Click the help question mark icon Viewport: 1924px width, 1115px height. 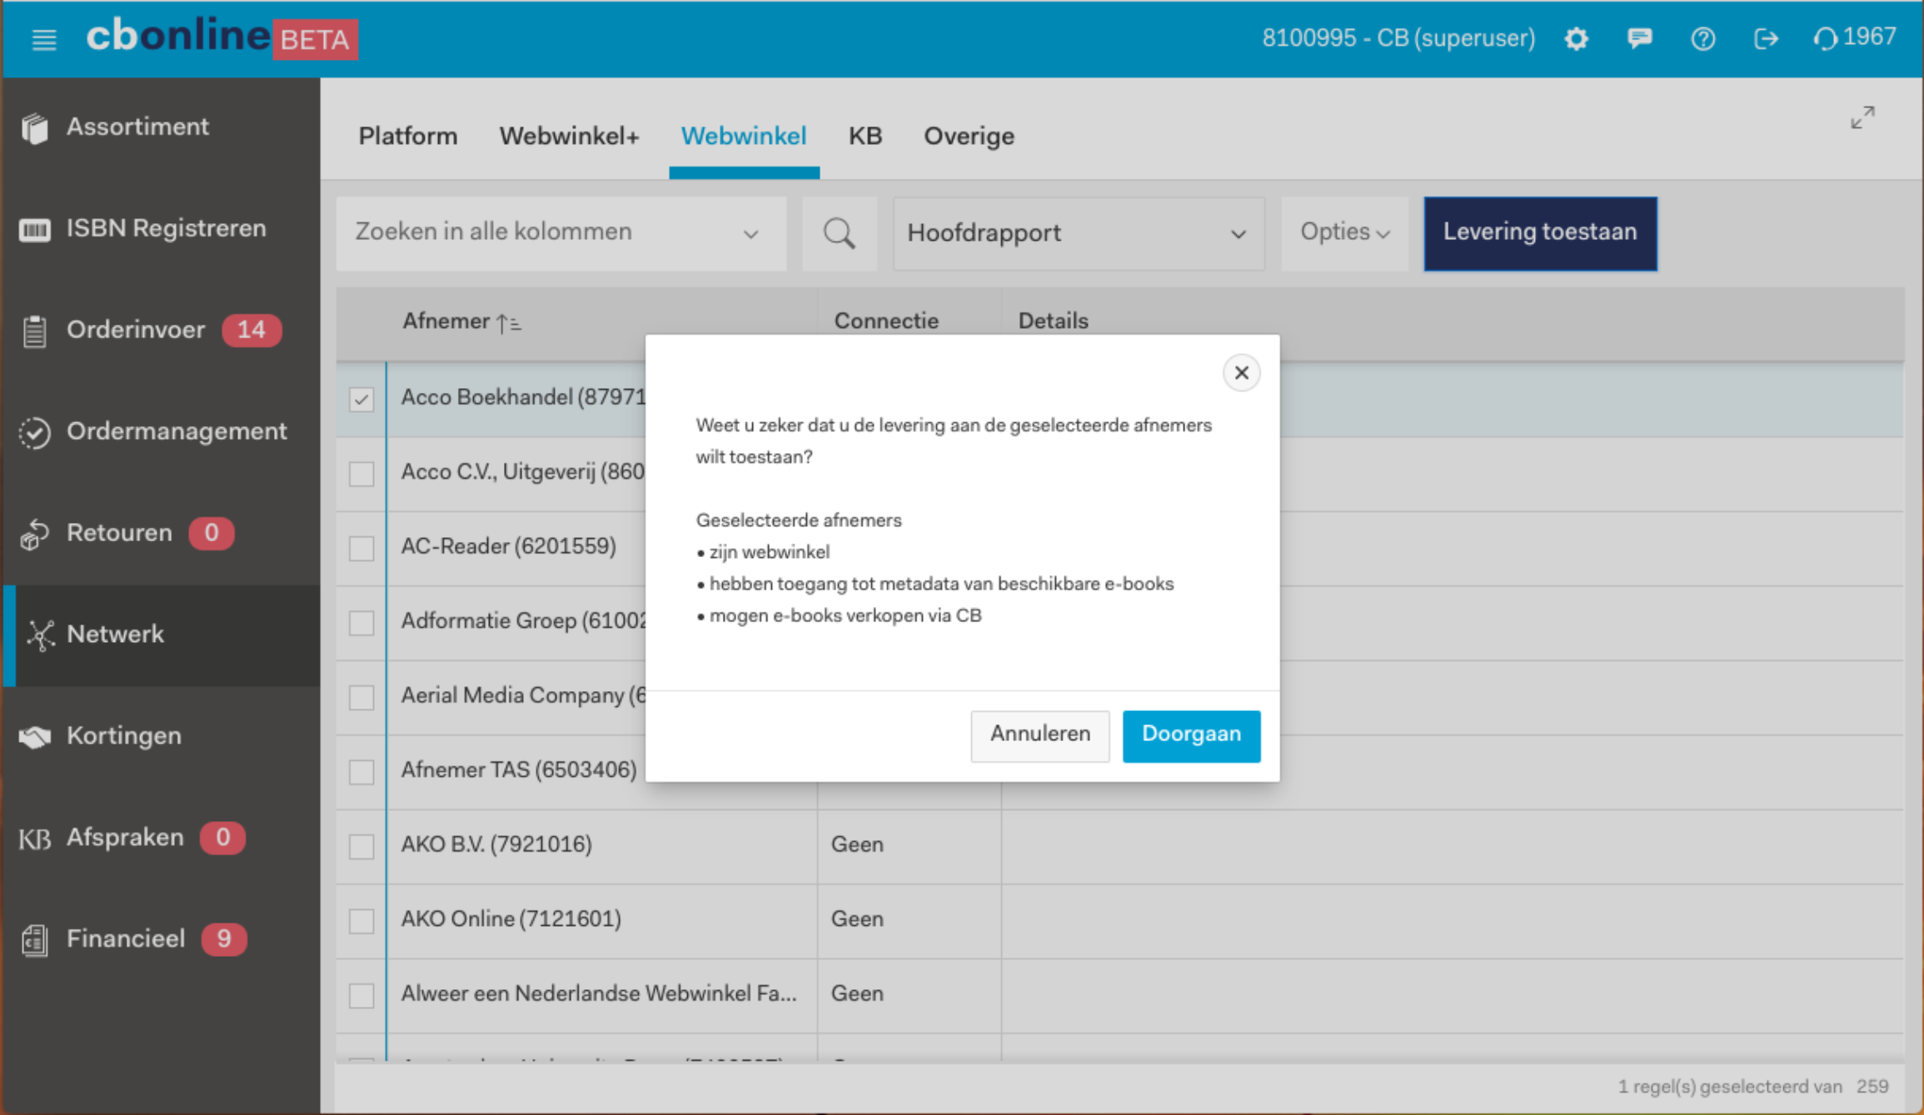point(1702,39)
